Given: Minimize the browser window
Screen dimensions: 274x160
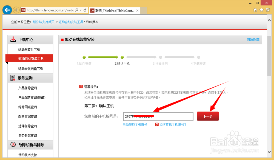Looking at the screenshot, I should pos(250,3).
